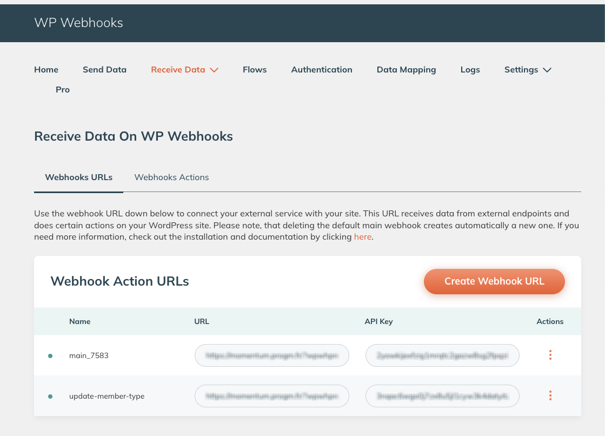The width and height of the screenshot is (605, 436).
Task: Select the API Key field of update-member-type
Action: [442, 395]
